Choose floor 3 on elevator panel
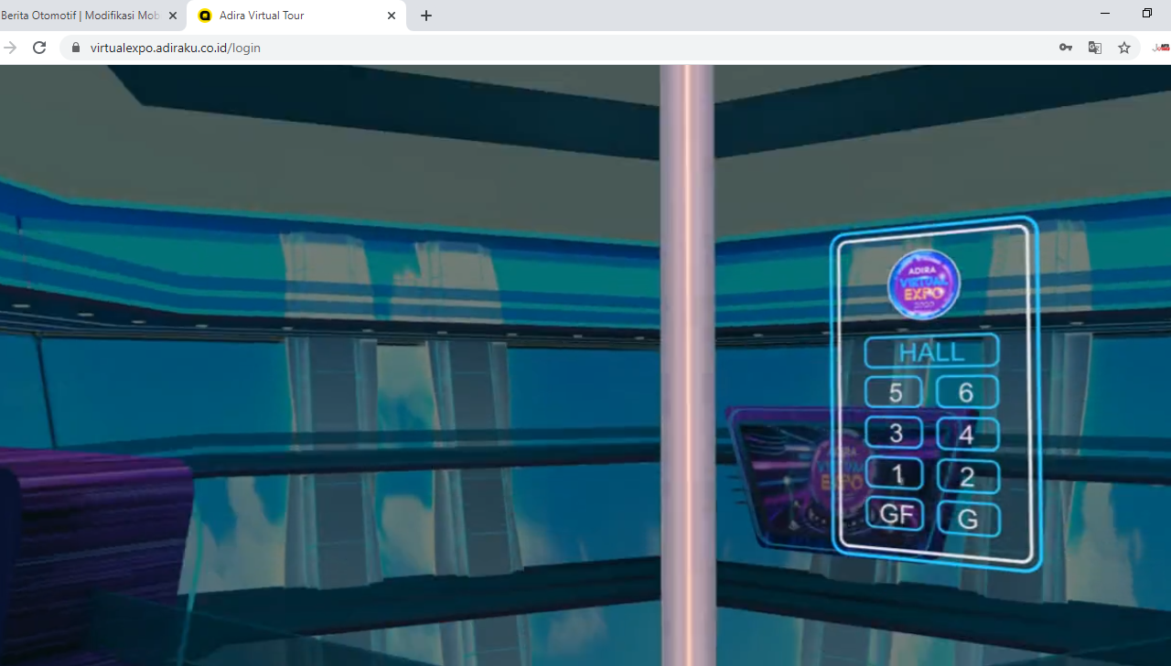This screenshot has height=666, width=1171. (895, 434)
